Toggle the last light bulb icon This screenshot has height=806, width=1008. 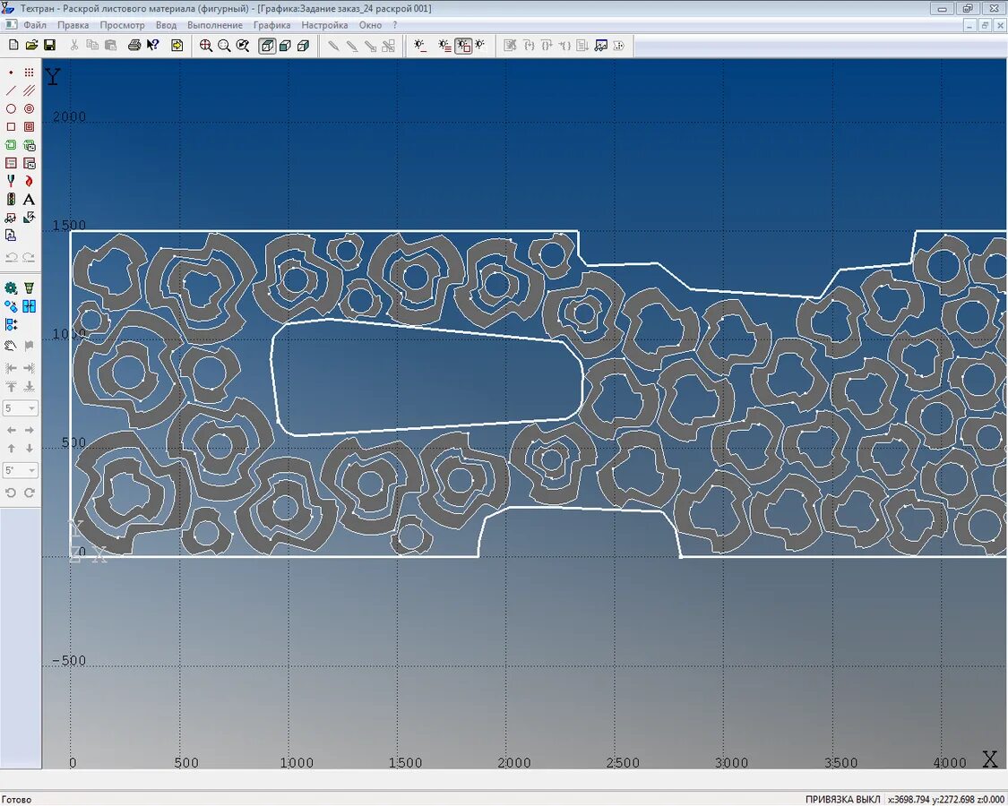click(x=479, y=45)
